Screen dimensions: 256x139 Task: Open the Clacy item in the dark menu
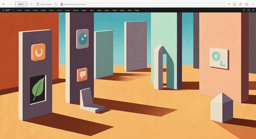click(x=122, y=10)
